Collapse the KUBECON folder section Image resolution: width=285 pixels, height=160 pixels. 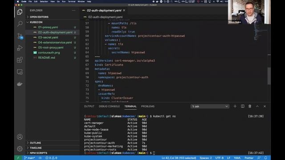tap(53, 22)
